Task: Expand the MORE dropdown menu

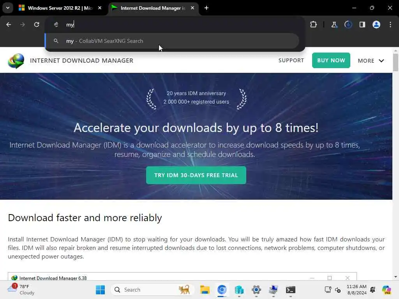Action: point(371,60)
